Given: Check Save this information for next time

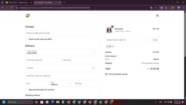Looking at the screenshot, I should pyautogui.click(x=26, y=90).
